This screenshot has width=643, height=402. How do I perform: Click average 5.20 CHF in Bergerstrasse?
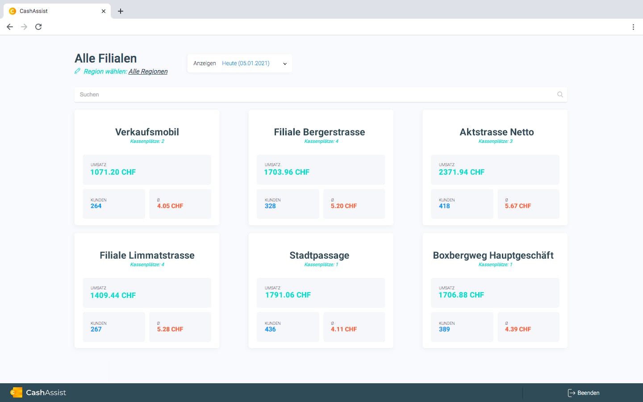(344, 206)
